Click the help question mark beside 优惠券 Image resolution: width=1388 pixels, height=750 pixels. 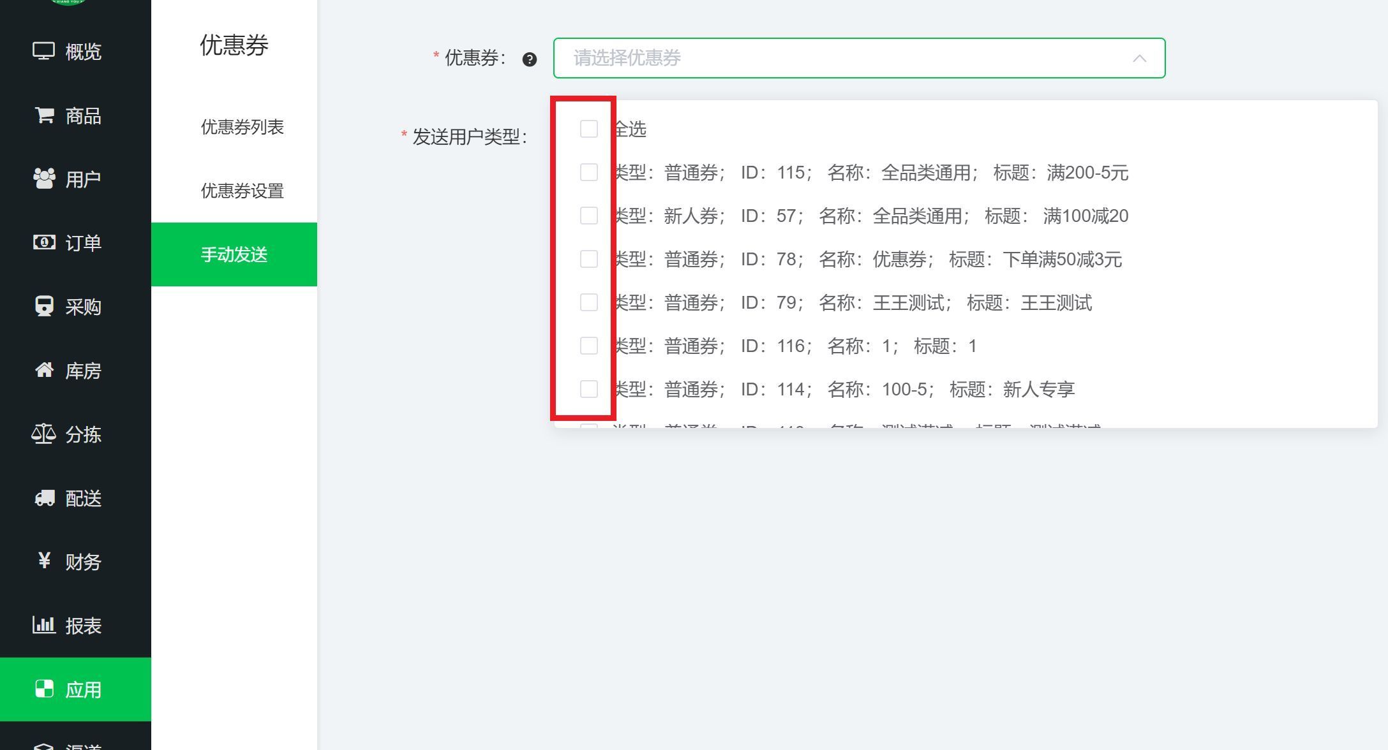pyautogui.click(x=529, y=59)
